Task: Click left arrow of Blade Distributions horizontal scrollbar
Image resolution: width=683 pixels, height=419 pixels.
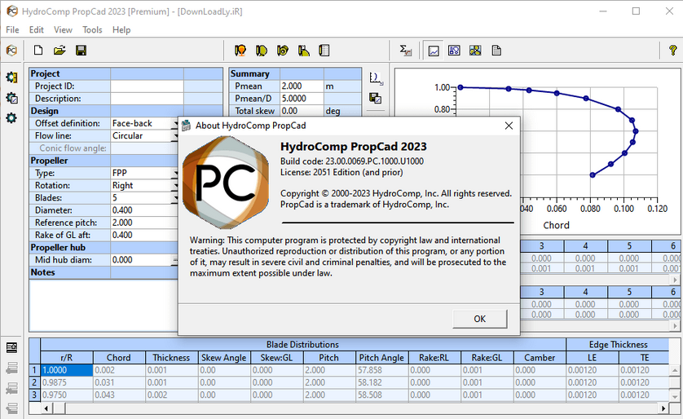Action: point(46,408)
